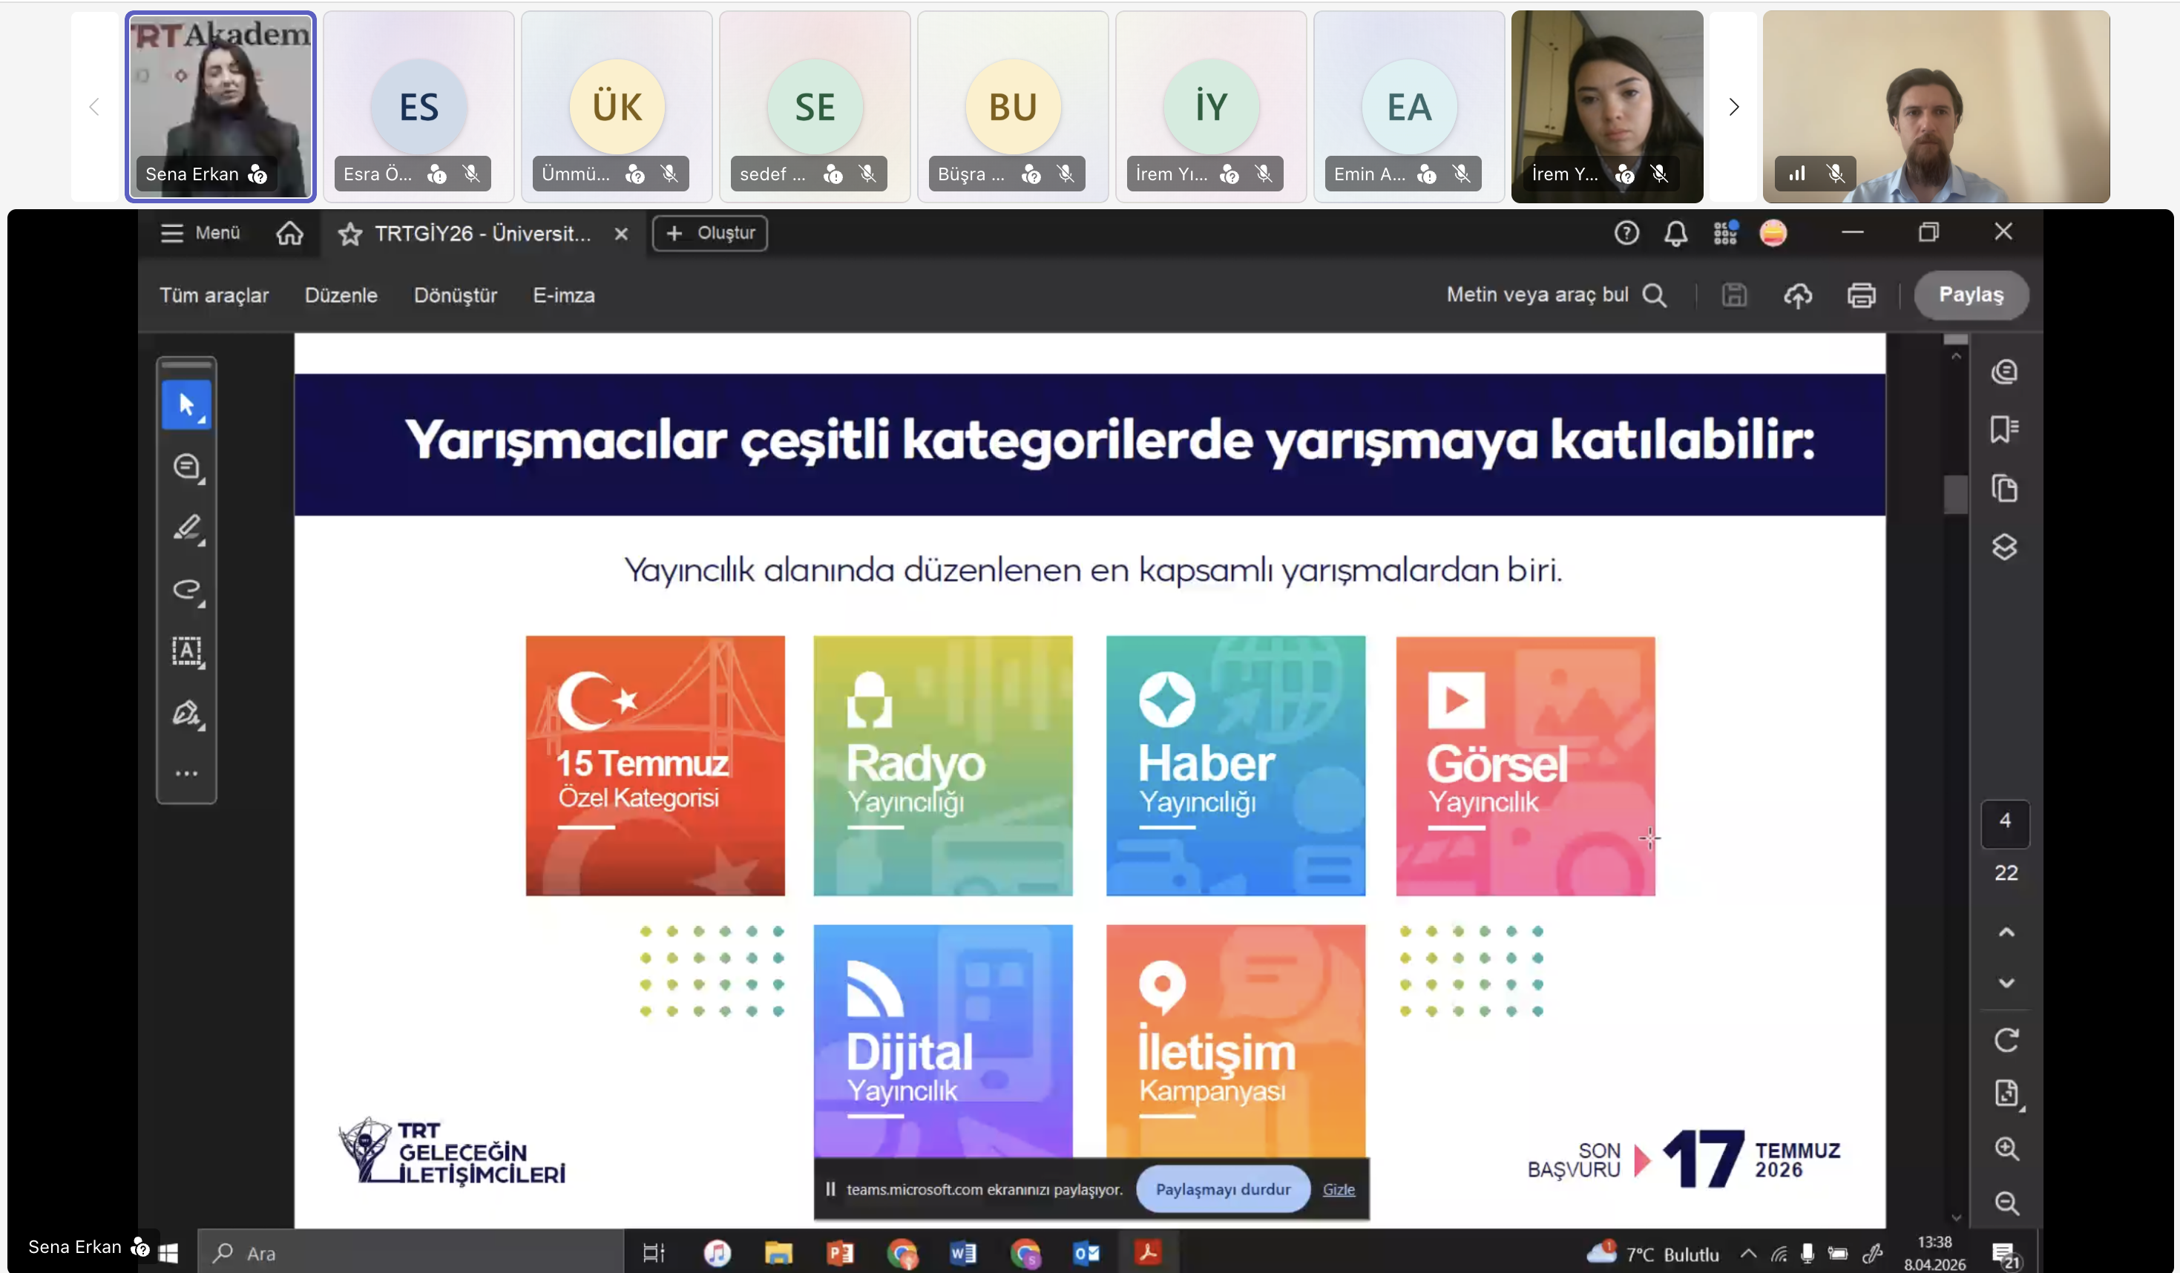Print the document using the printer icon
Viewport: 2180px width, 1273px height.
coord(1861,296)
